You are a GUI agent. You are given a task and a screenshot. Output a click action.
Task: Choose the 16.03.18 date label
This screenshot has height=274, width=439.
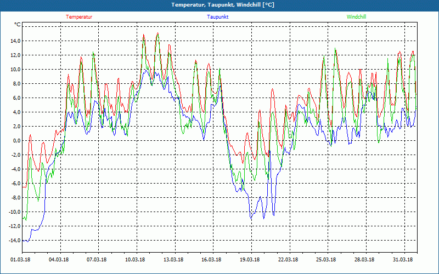click(211, 260)
